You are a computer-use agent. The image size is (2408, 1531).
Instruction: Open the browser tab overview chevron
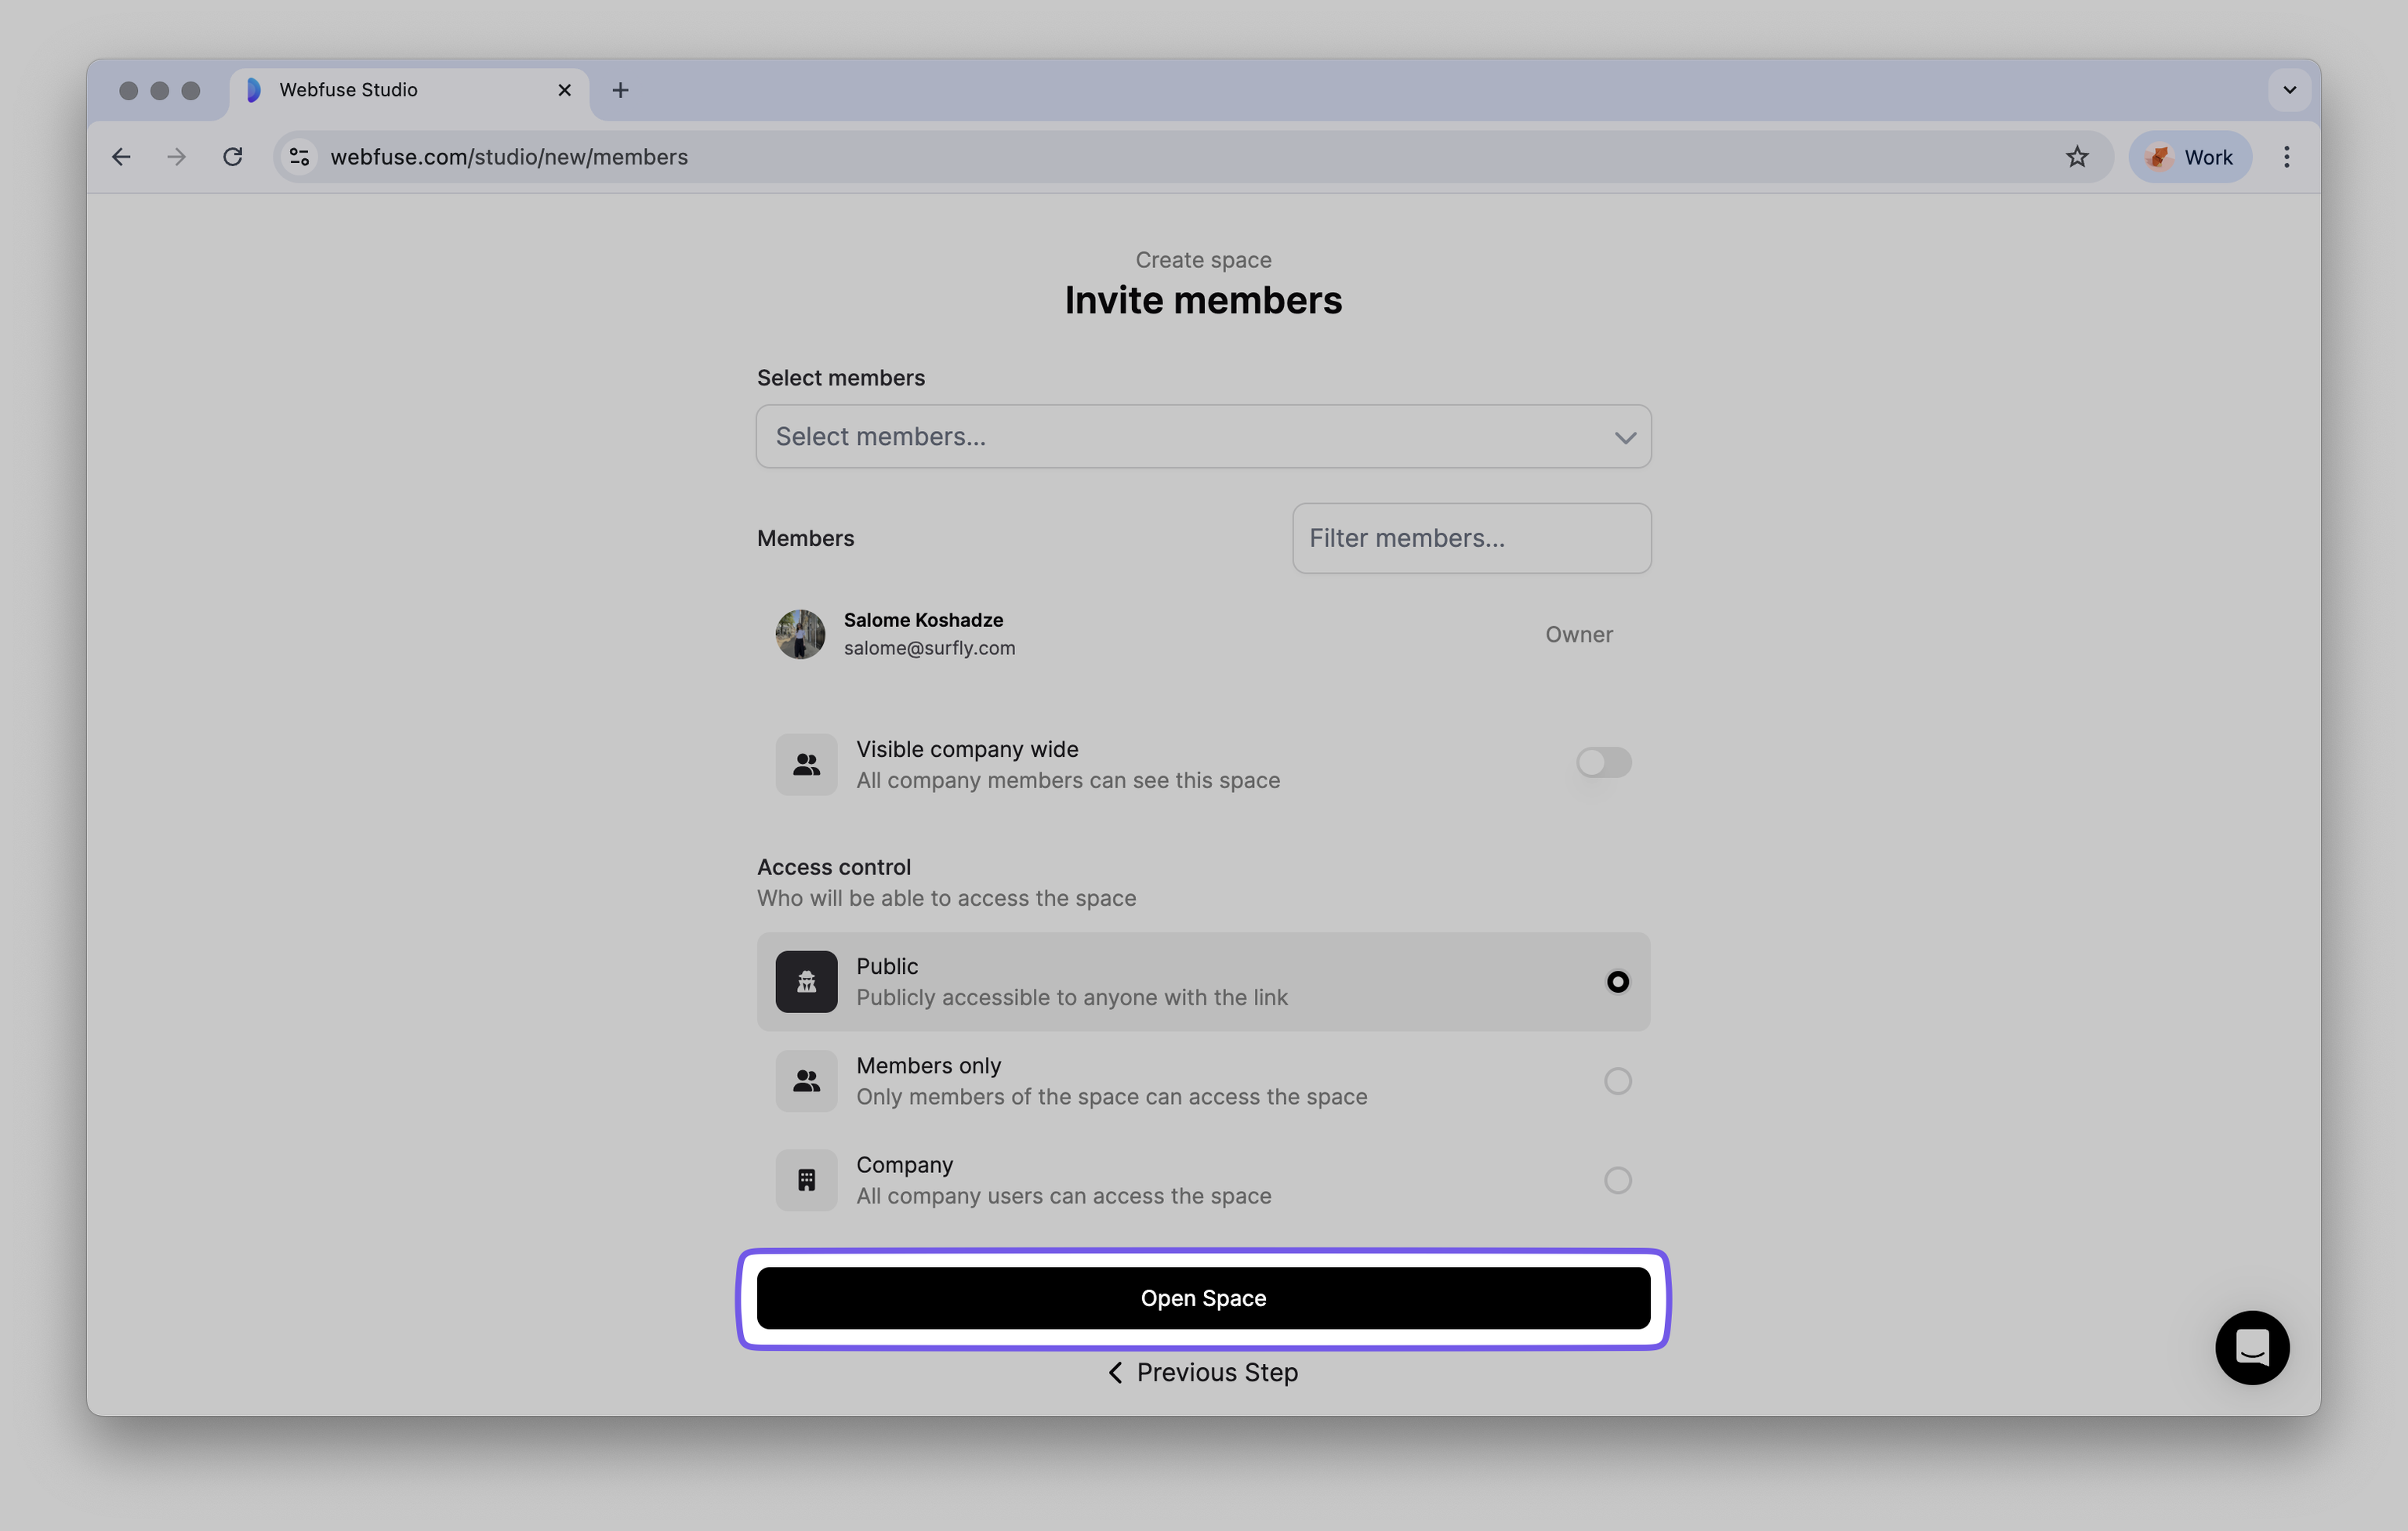[2288, 90]
